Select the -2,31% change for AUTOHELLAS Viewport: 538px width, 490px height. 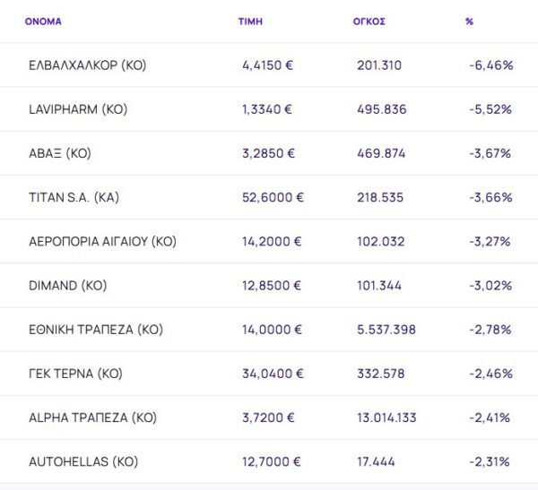pos(490,461)
